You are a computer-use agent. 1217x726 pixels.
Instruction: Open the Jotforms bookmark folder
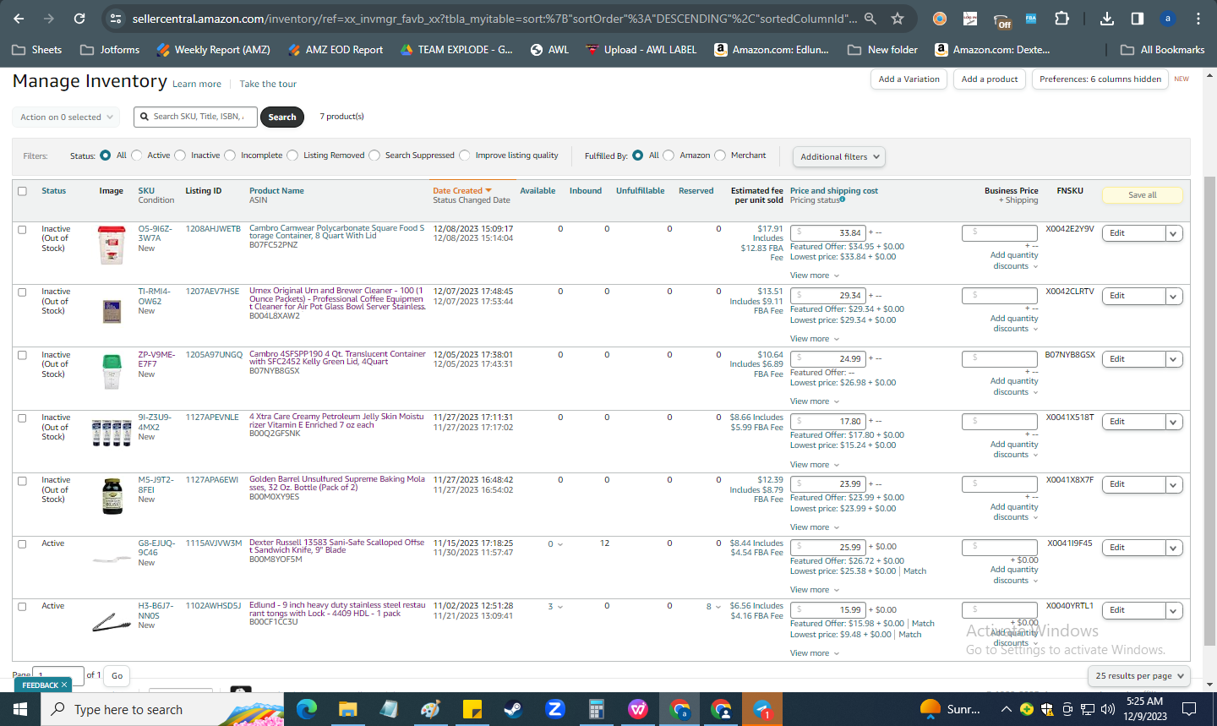[x=110, y=50]
